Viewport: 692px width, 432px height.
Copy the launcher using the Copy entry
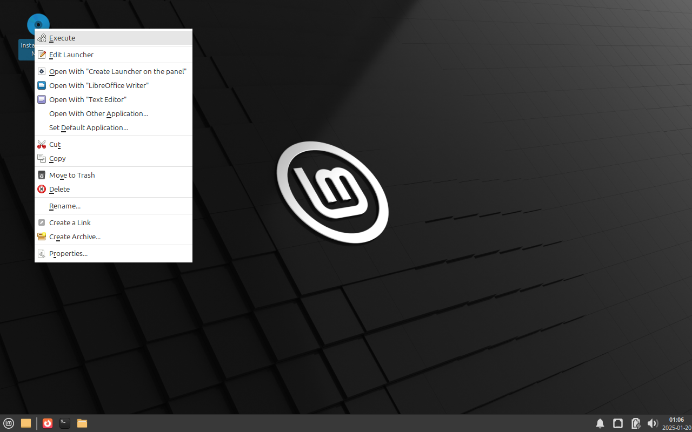click(114, 158)
